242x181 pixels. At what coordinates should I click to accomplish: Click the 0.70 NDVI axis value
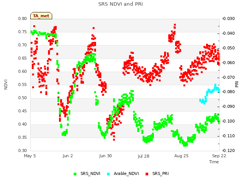point(23,45)
